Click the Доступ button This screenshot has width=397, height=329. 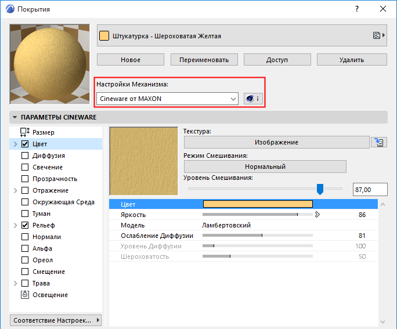[x=277, y=60]
